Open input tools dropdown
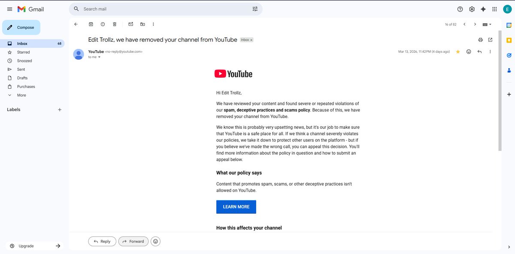 tap(487, 24)
